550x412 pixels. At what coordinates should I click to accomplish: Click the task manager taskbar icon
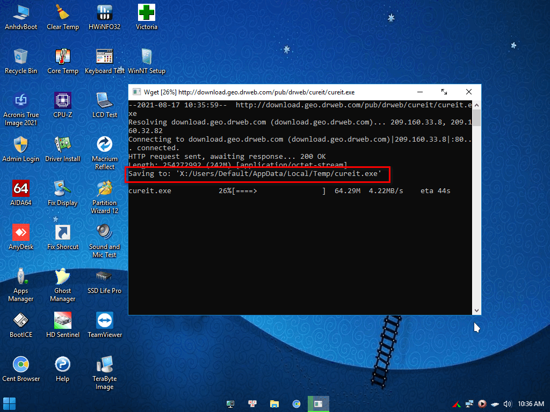(x=230, y=404)
